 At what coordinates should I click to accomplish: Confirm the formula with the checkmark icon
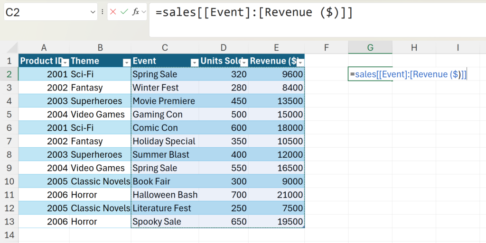pos(124,12)
